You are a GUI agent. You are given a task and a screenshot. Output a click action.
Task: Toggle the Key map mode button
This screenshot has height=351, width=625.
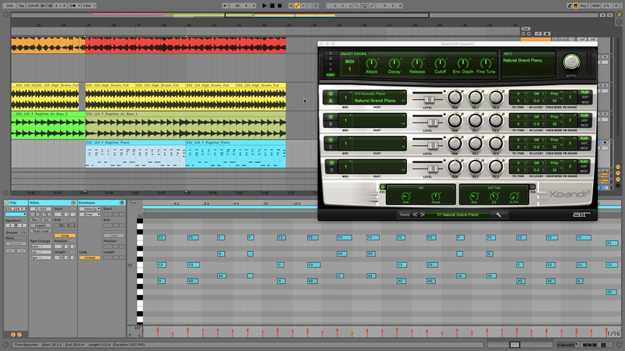[583, 5]
